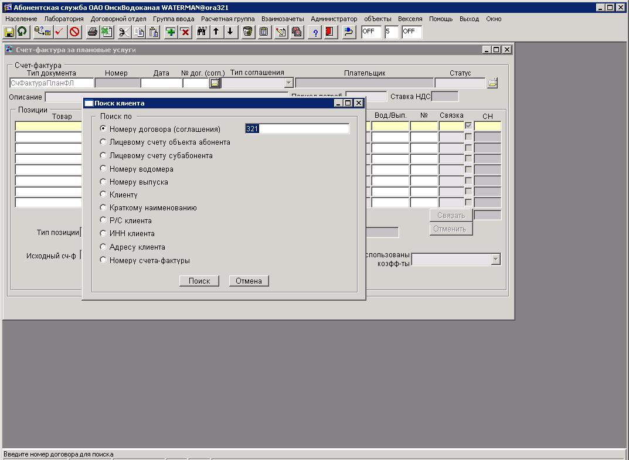Image resolution: width=629 pixels, height=460 pixels.
Task: Select the 'Номеру водомера' radio button
Action: coord(104,169)
